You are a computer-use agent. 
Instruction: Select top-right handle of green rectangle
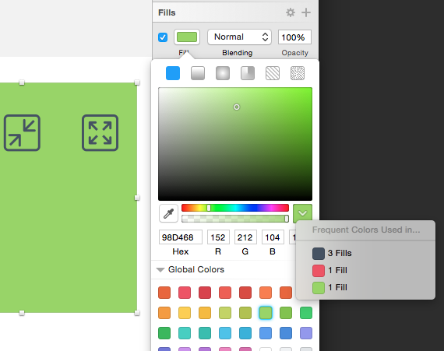[137, 82]
